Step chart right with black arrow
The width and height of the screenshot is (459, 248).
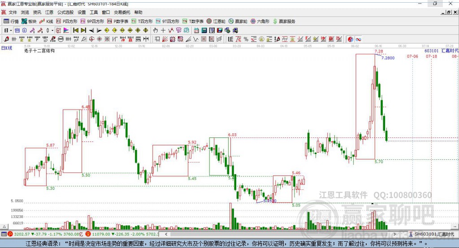(99, 30)
